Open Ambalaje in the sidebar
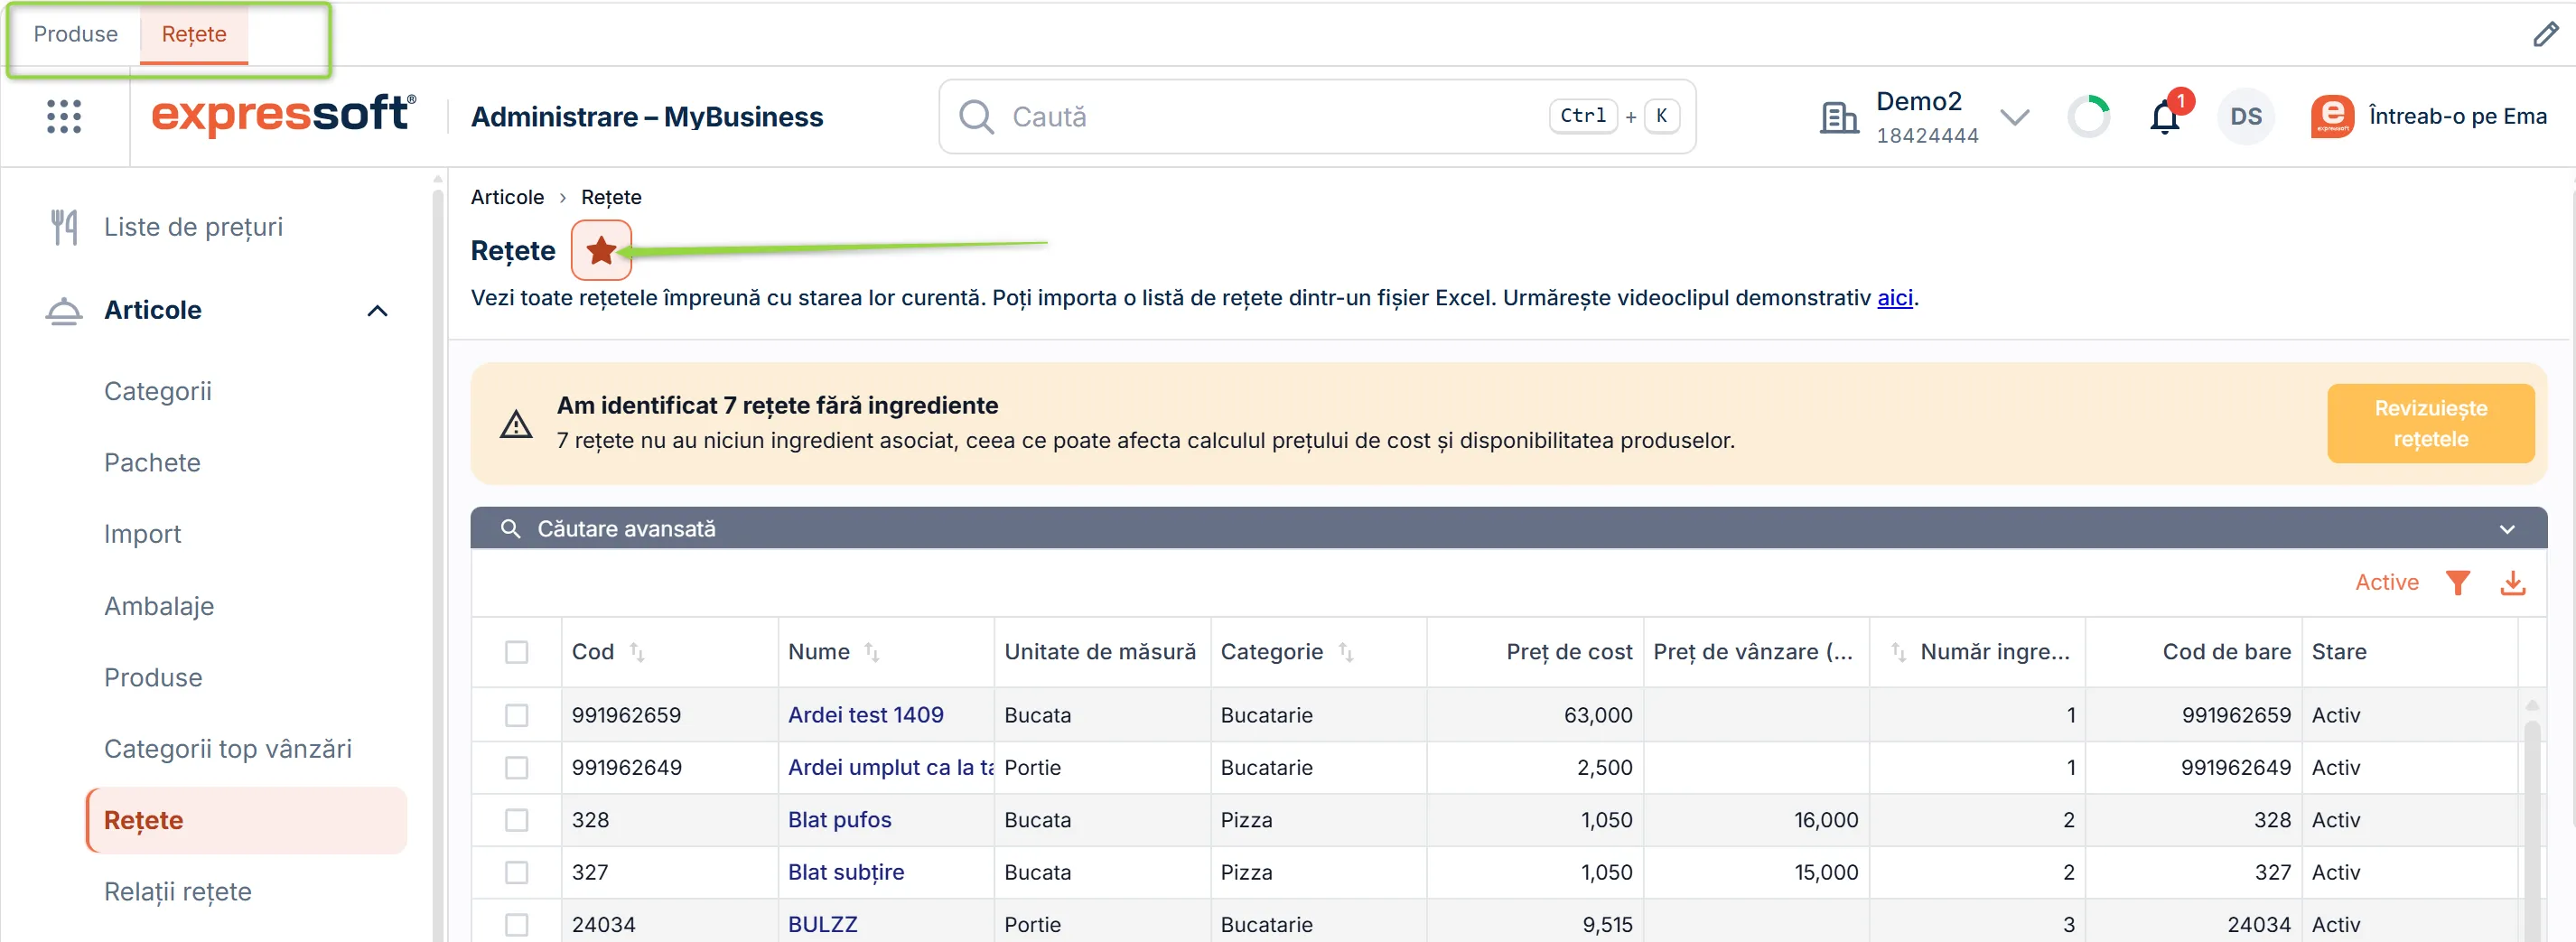 (x=159, y=606)
